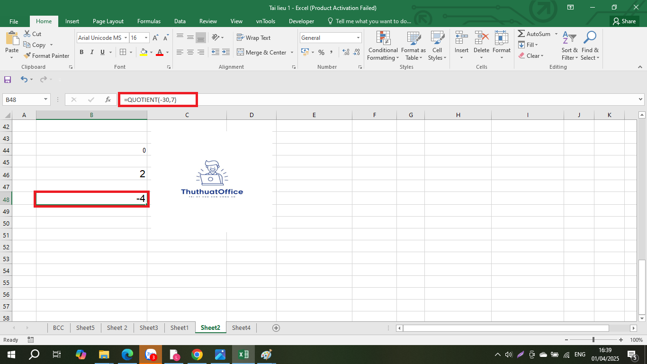This screenshot has width=647, height=364.
Task: Click the AutoSum sigma icon
Action: click(521, 34)
